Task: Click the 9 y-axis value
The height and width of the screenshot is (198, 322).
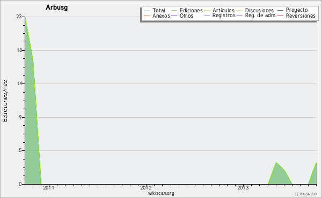Action: click(20, 117)
